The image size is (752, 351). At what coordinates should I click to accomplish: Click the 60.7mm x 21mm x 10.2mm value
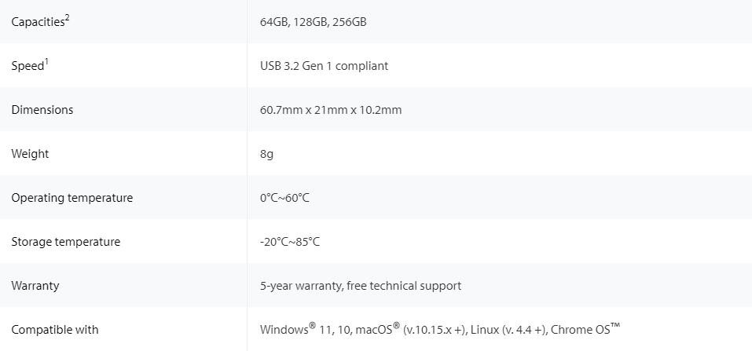(x=331, y=110)
